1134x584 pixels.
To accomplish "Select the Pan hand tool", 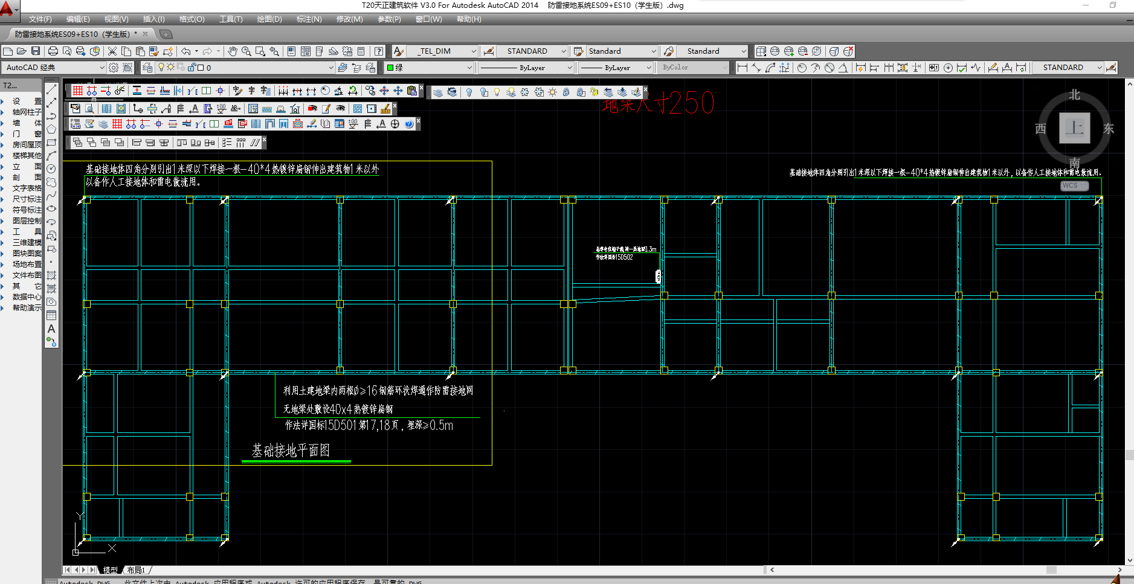I will tap(233, 51).
